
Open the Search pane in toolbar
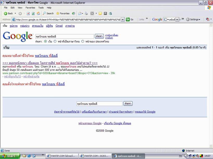pyautogui.click(x=48, y=13)
